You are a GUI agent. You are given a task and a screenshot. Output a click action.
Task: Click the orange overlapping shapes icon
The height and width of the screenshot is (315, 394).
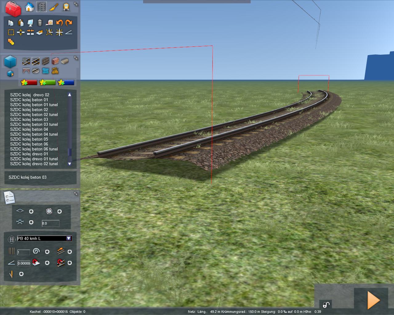coord(11,42)
